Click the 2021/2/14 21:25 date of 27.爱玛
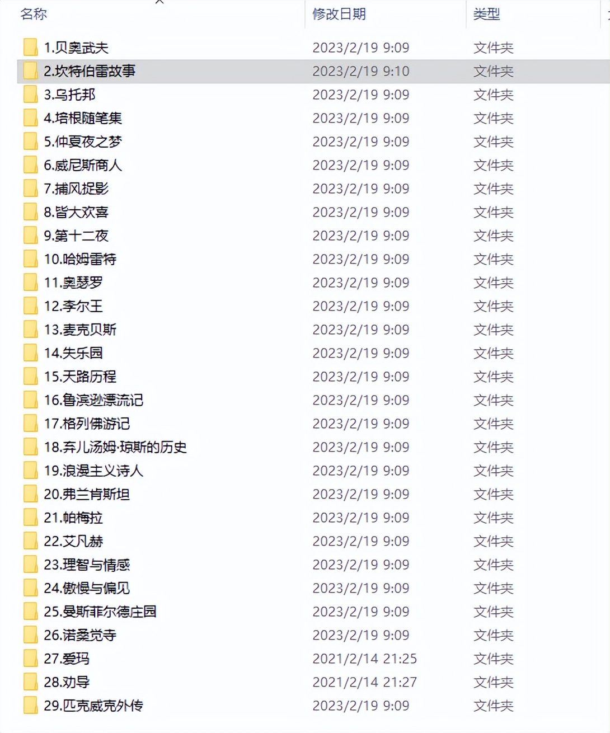 pos(365,659)
